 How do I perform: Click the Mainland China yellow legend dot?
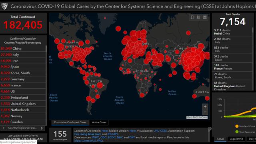(x=237, y=126)
